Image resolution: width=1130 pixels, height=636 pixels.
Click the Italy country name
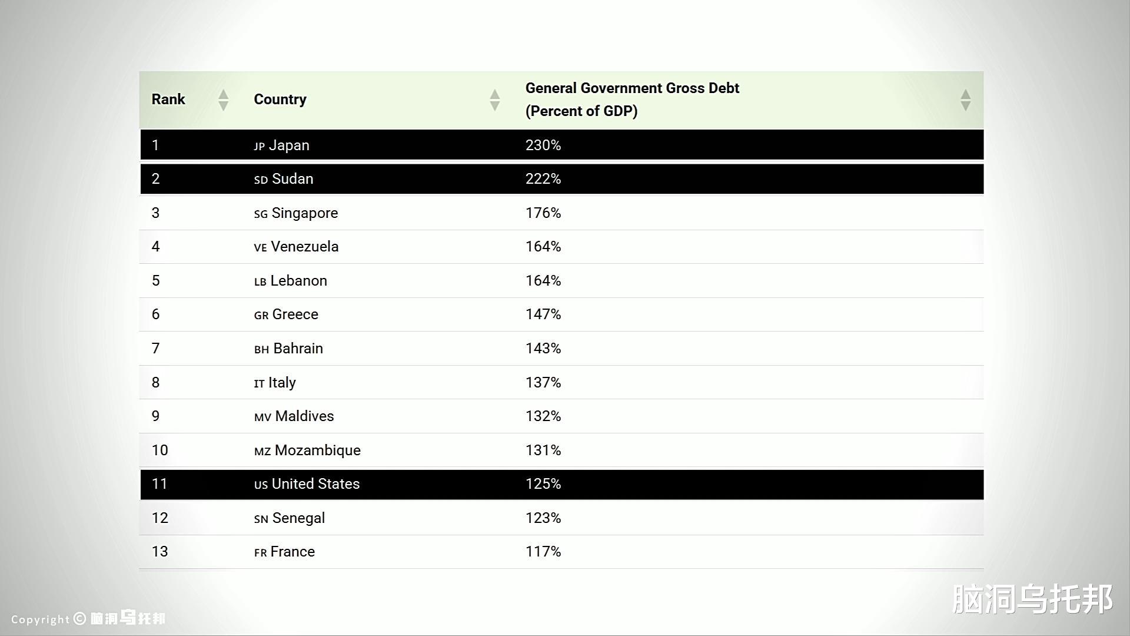click(282, 383)
